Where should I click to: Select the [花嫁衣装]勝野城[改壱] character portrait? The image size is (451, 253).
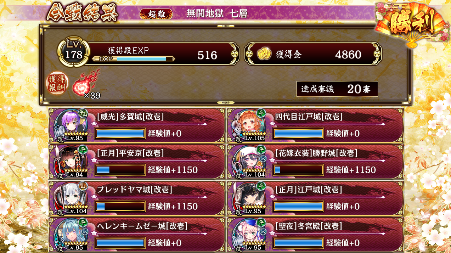click(248, 162)
